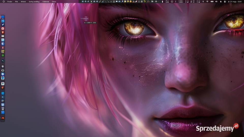This screenshot has height=137, width=244.
Task: Open the Okno menu
Action: click(x=54, y=2)
